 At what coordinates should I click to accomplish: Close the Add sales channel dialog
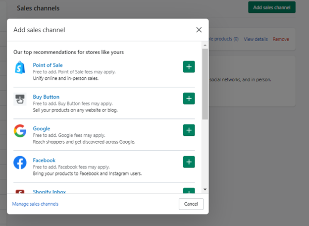199,30
